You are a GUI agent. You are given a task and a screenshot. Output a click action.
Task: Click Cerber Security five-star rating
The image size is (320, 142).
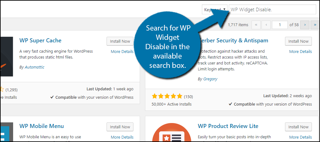tap(167, 96)
